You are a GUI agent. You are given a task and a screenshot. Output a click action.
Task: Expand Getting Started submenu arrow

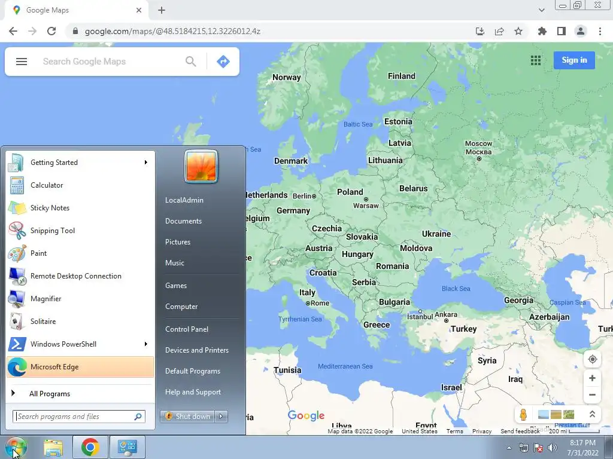[x=146, y=163]
